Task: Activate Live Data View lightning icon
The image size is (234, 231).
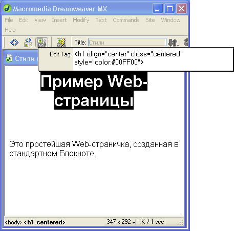Action: pos(61,43)
